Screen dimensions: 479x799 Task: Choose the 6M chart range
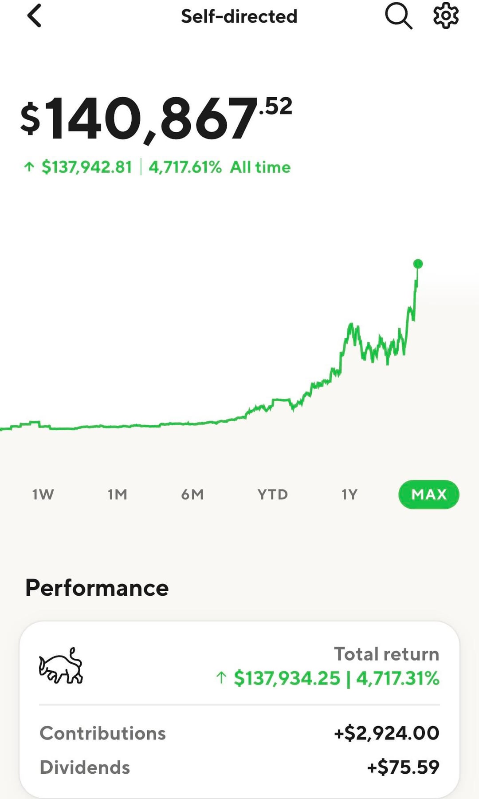192,494
